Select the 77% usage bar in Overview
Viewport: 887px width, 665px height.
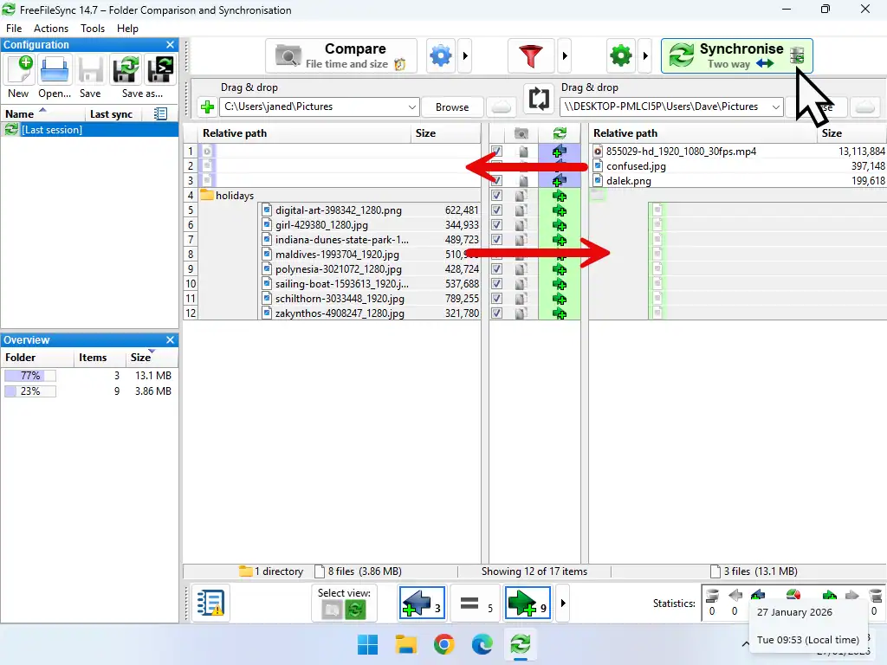pos(30,375)
